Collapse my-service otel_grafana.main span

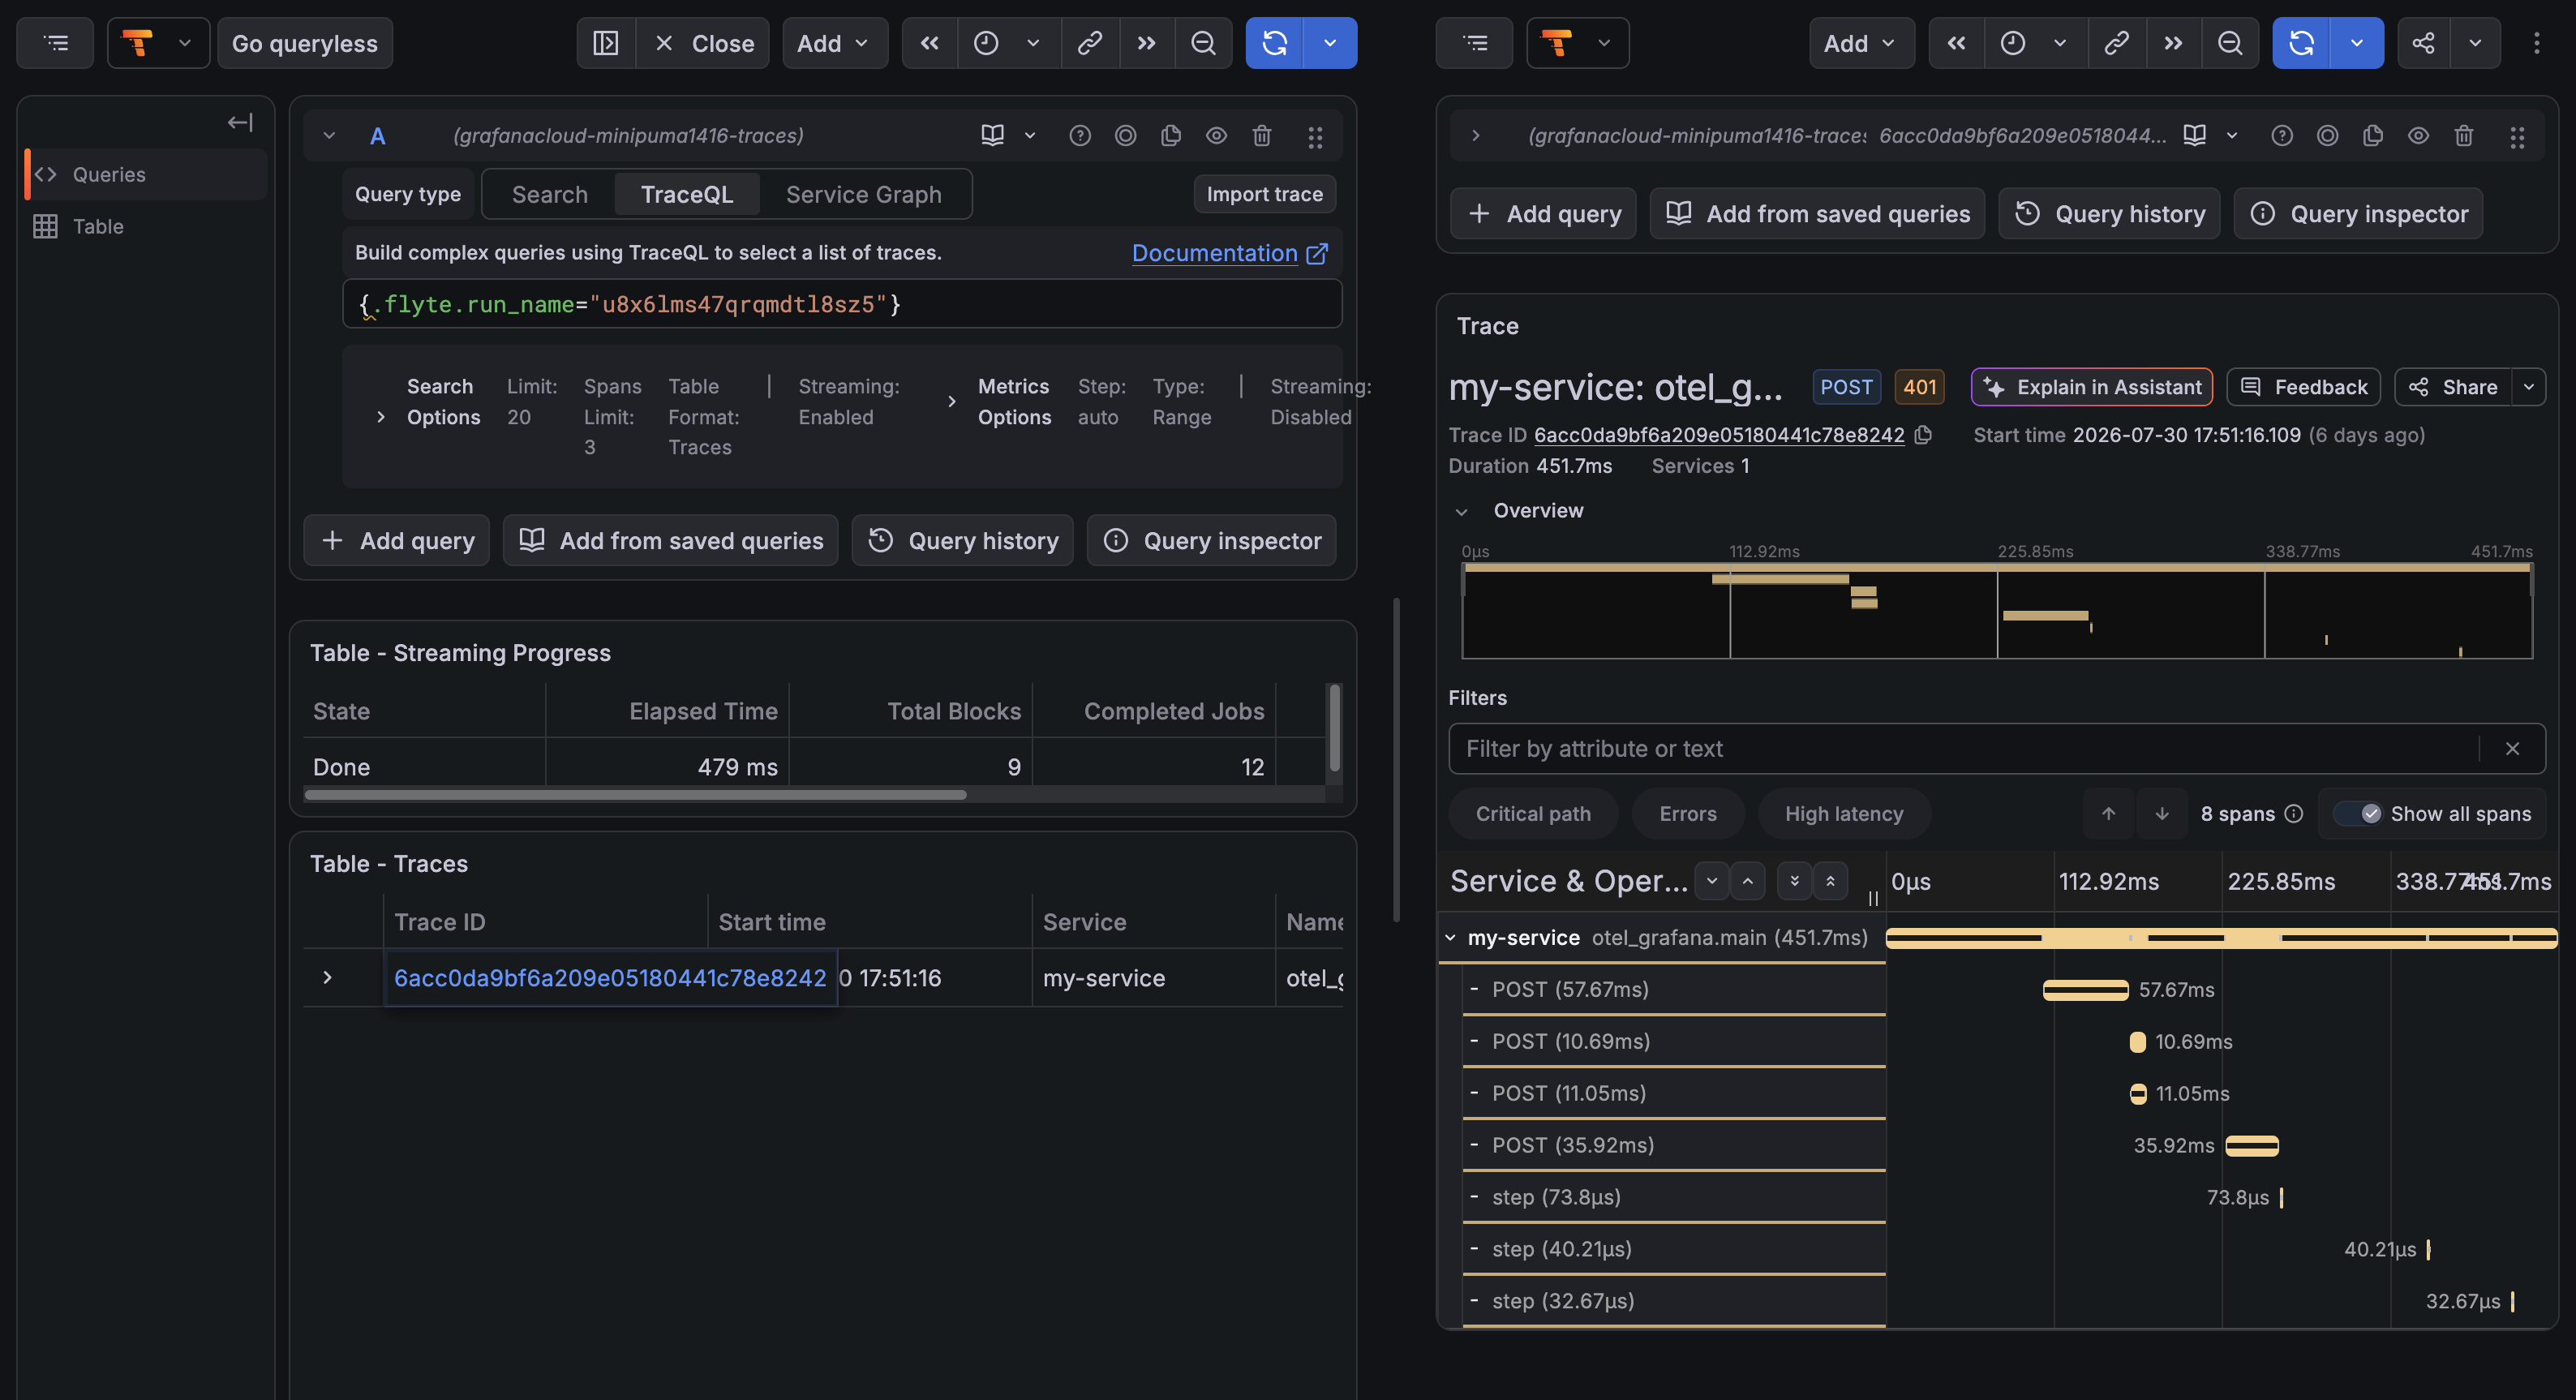(1450, 938)
